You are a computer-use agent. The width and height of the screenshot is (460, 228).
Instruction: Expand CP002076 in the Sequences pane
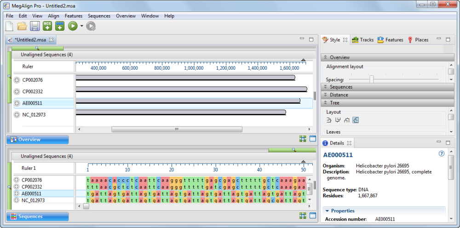pyautogui.click(x=17, y=180)
